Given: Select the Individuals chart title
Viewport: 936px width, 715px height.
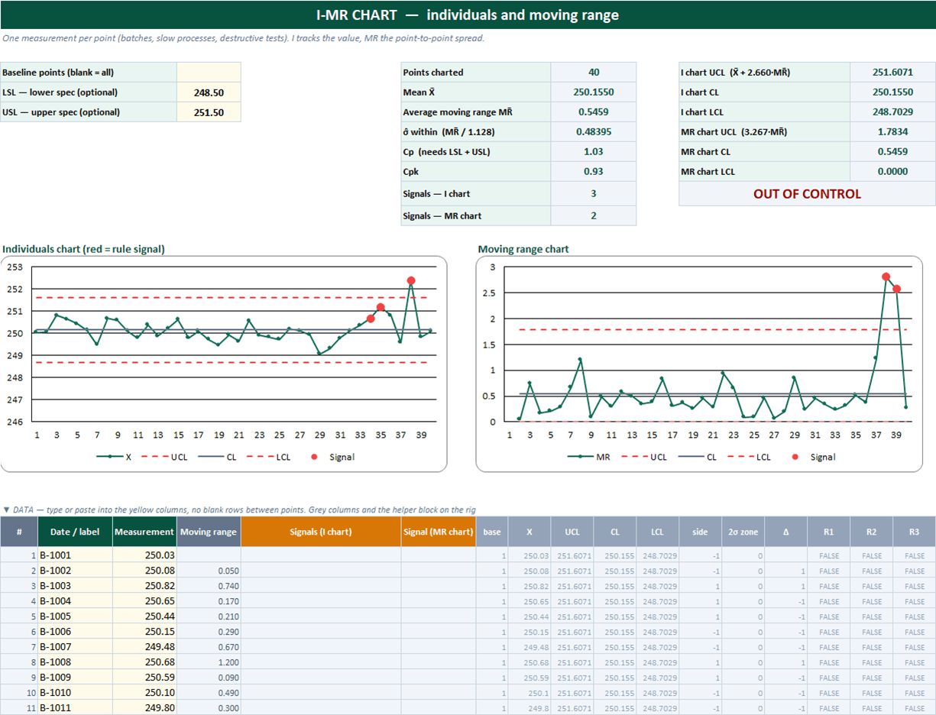Looking at the screenshot, I should pyautogui.click(x=83, y=249).
